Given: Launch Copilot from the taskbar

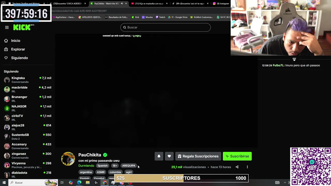Looking at the screenshot, I should [x=71, y=183].
